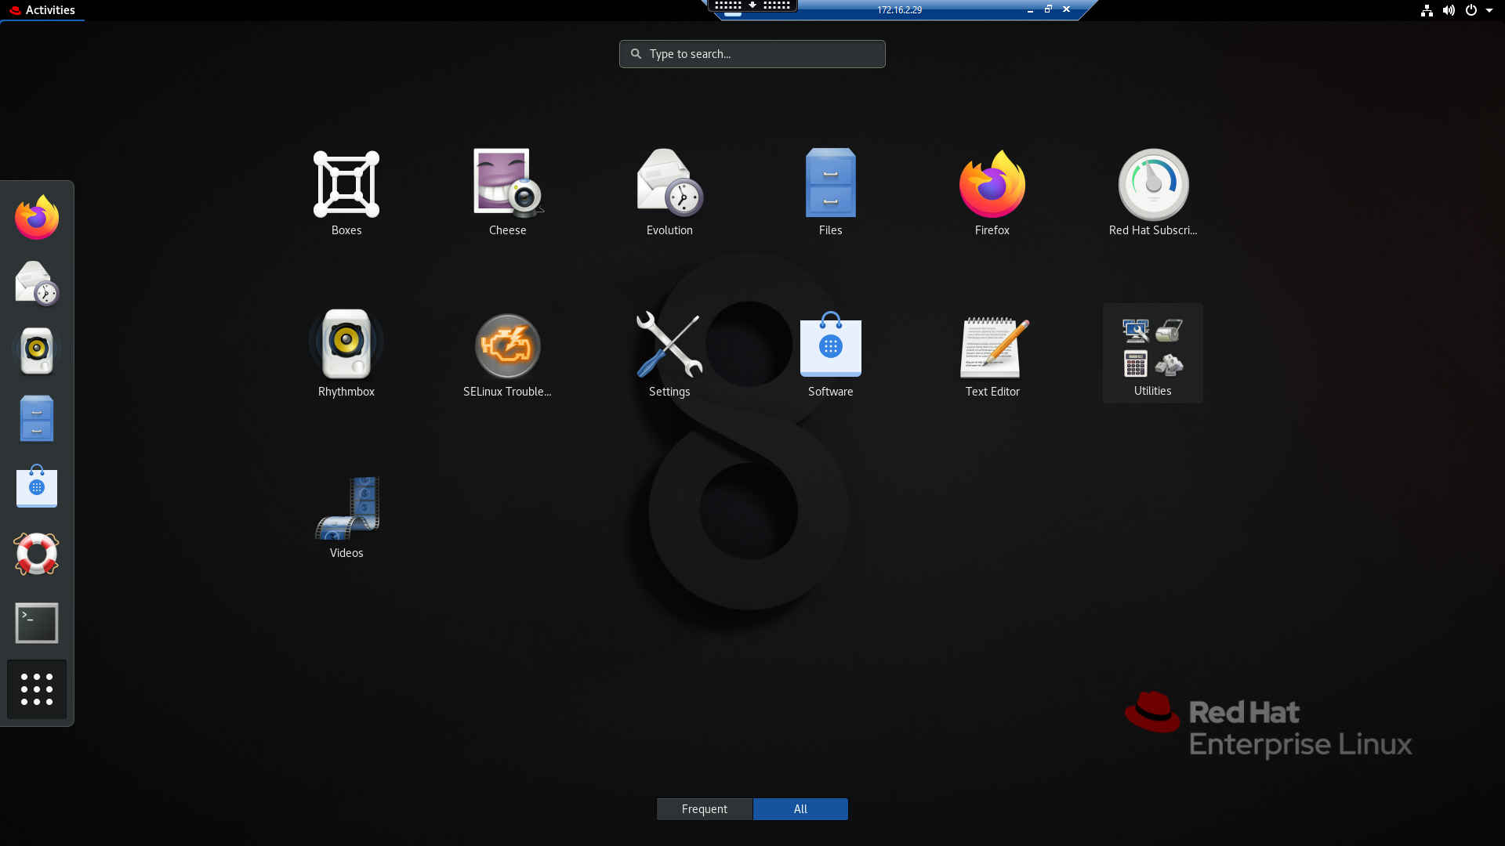
Task: Click the Type to search field
Action: coord(752,54)
